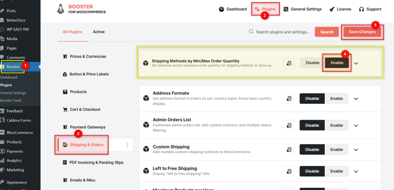Enable the Custom Shipping plugin
Screen dimensions: 394x190
point(336,149)
